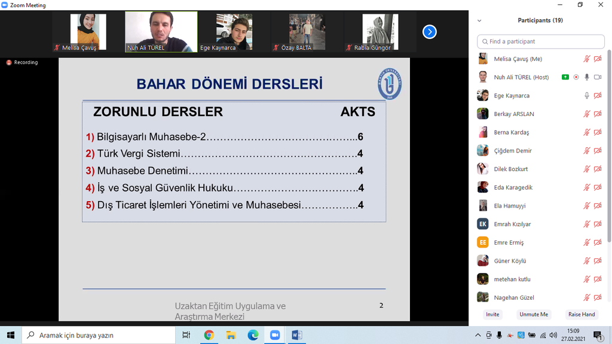Image resolution: width=612 pixels, height=344 pixels.
Task: Open Microsoft Word from the taskbar
Action: [x=297, y=335]
